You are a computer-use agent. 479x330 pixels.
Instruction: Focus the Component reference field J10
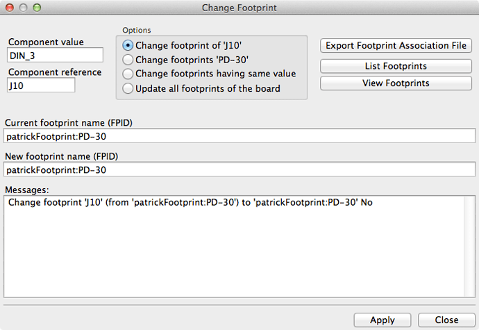click(x=41, y=85)
